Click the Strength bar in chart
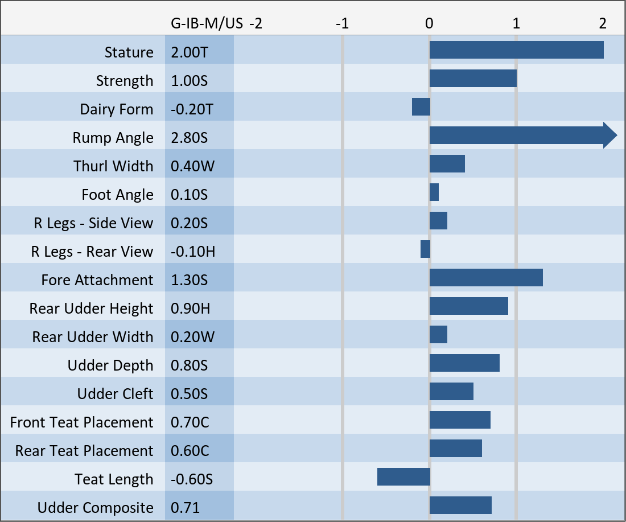The width and height of the screenshot is (626, 522). click(473, 79)
